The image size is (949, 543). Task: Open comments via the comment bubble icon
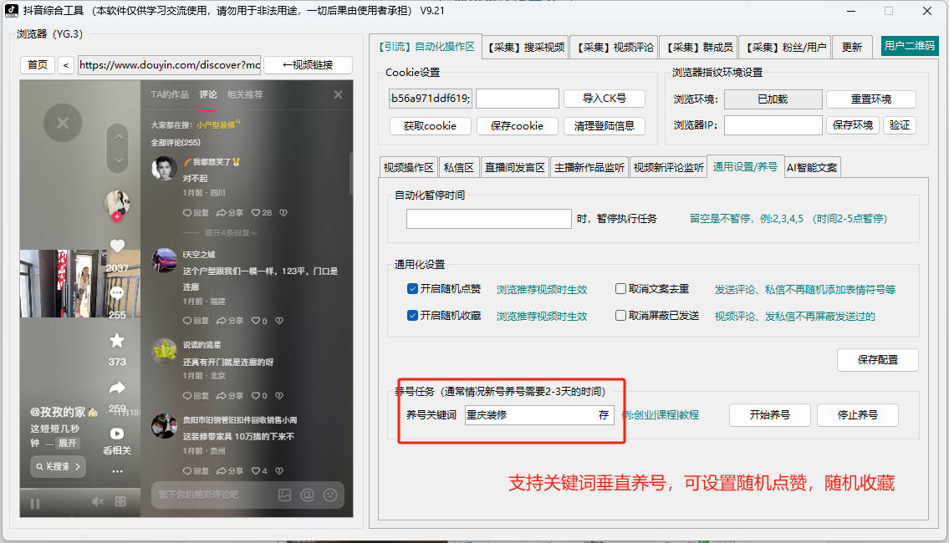tap(117, 293)
